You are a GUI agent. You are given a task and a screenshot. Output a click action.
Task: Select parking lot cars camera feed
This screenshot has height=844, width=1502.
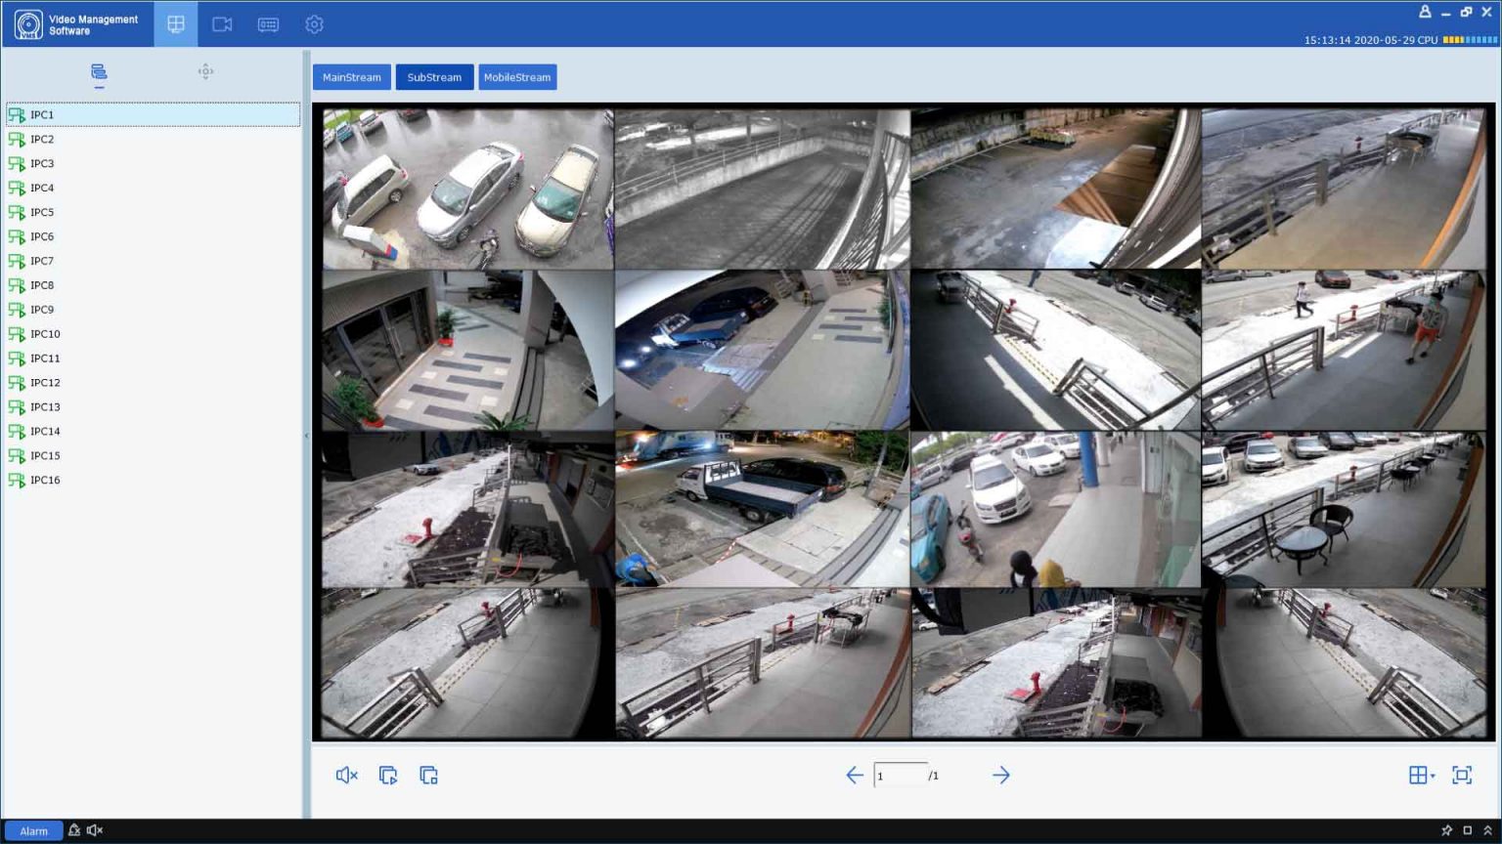[468, 189]
